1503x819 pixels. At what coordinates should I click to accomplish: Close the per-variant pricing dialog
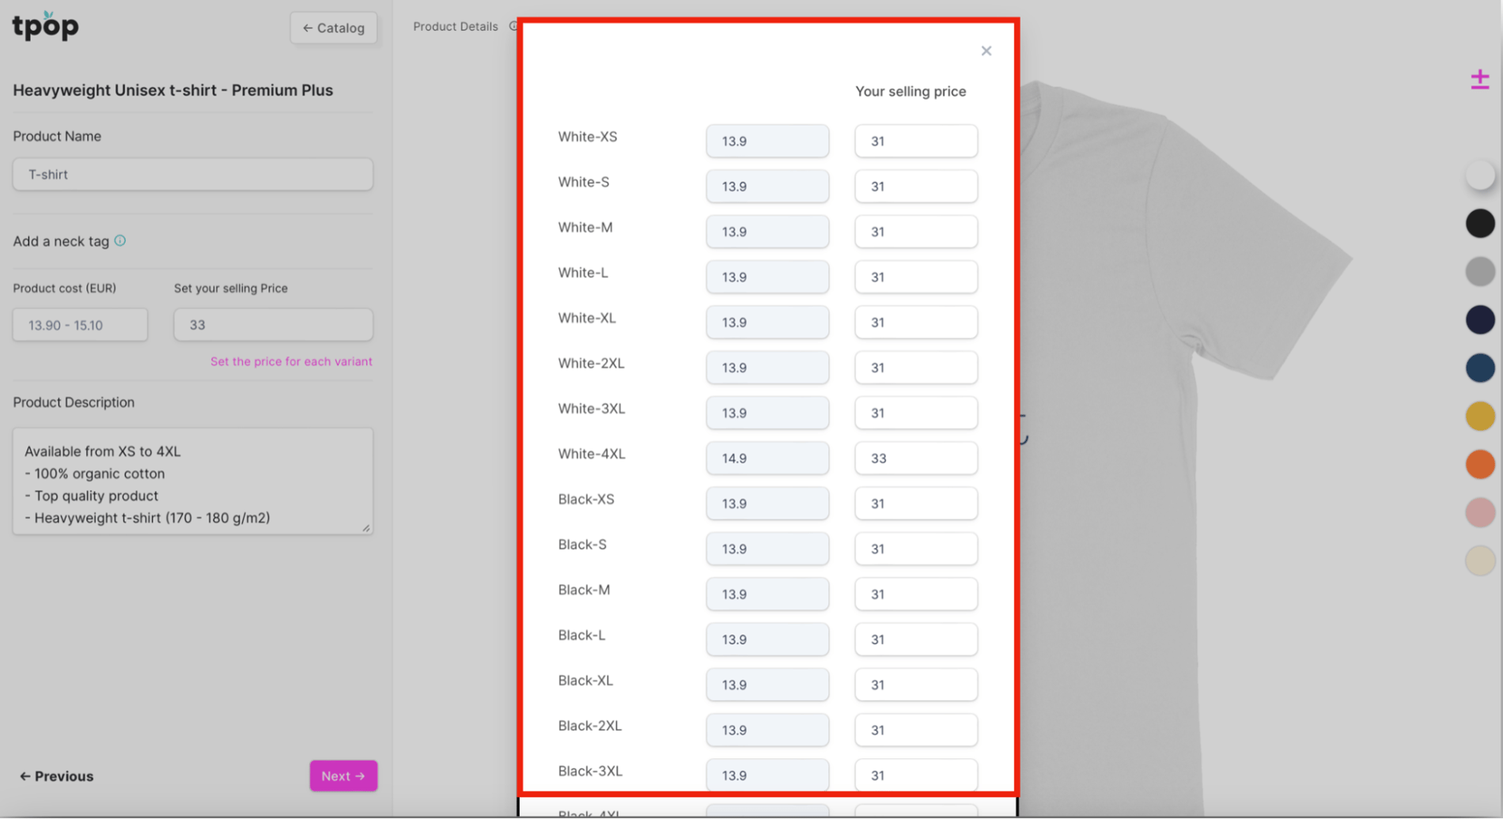(986, 50)
